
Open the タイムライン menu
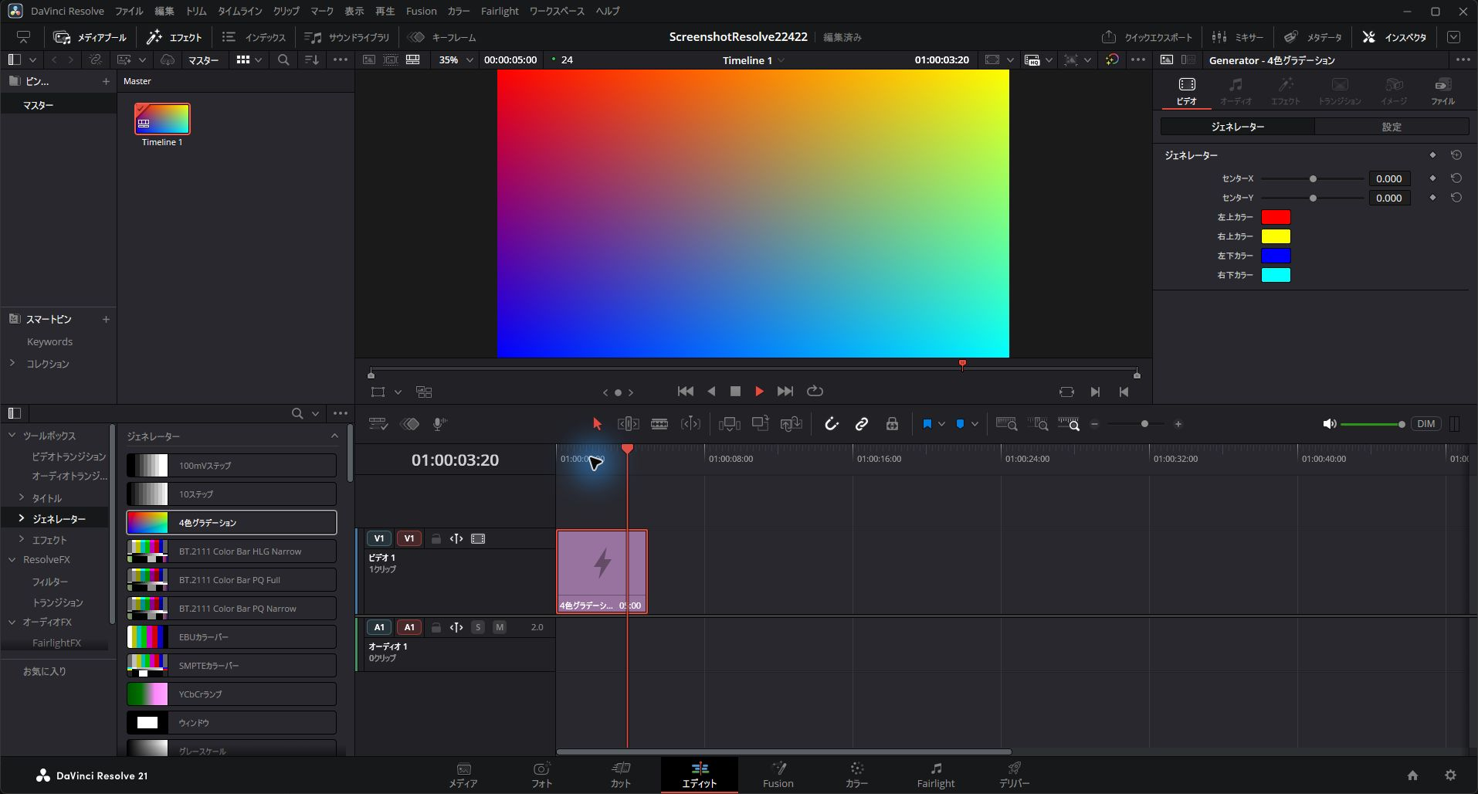tap(239, 11)
